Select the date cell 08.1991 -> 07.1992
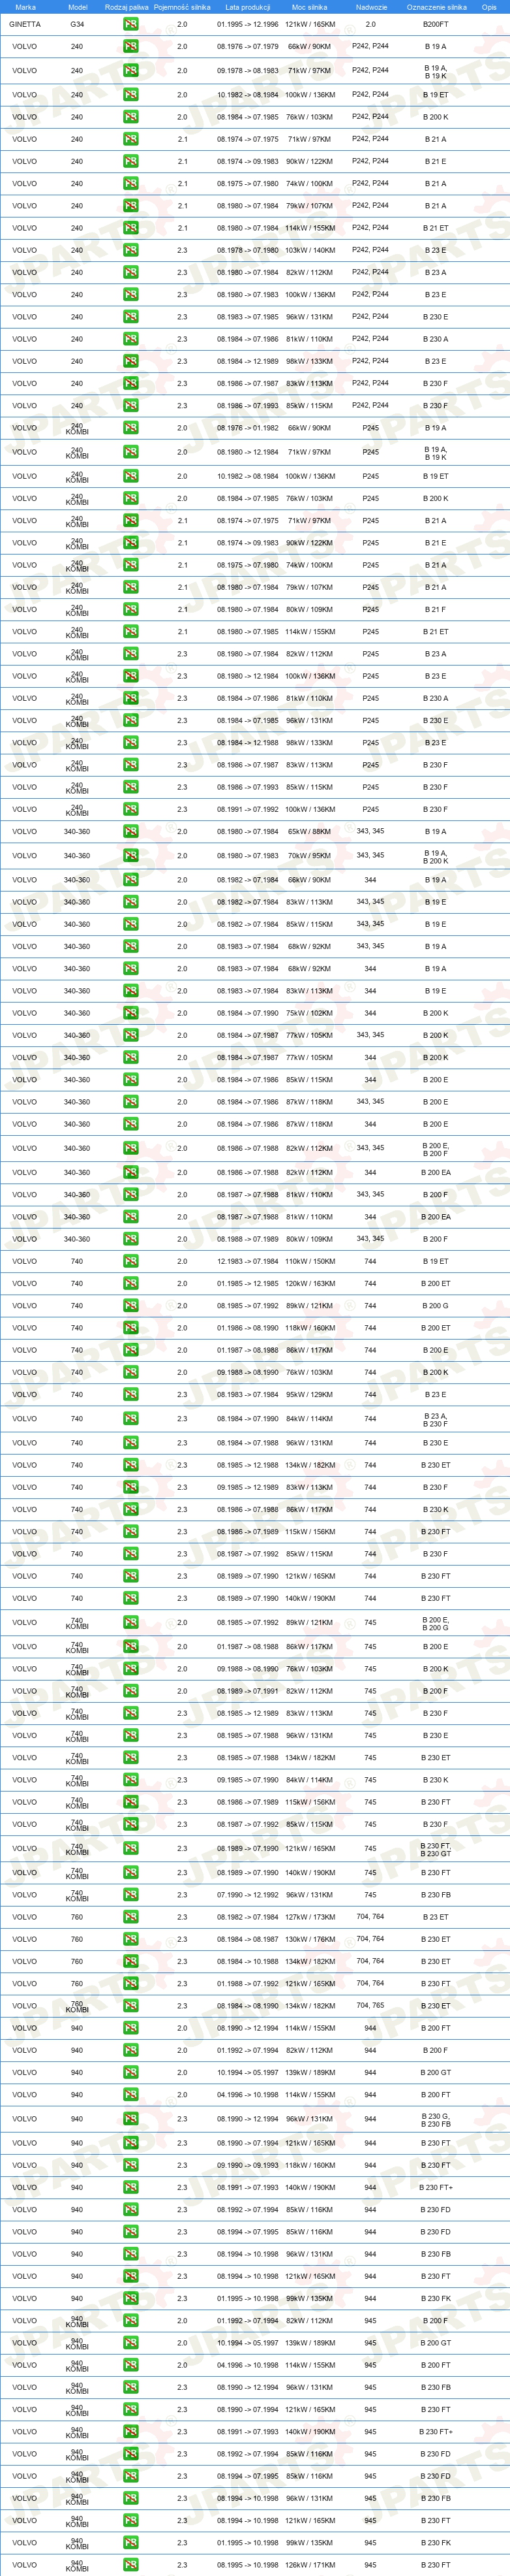The width and height of the screenshot is (510, 2576). [248, 810]
